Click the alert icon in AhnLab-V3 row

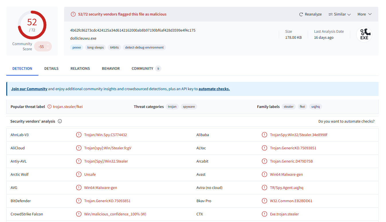pos(79,135)
